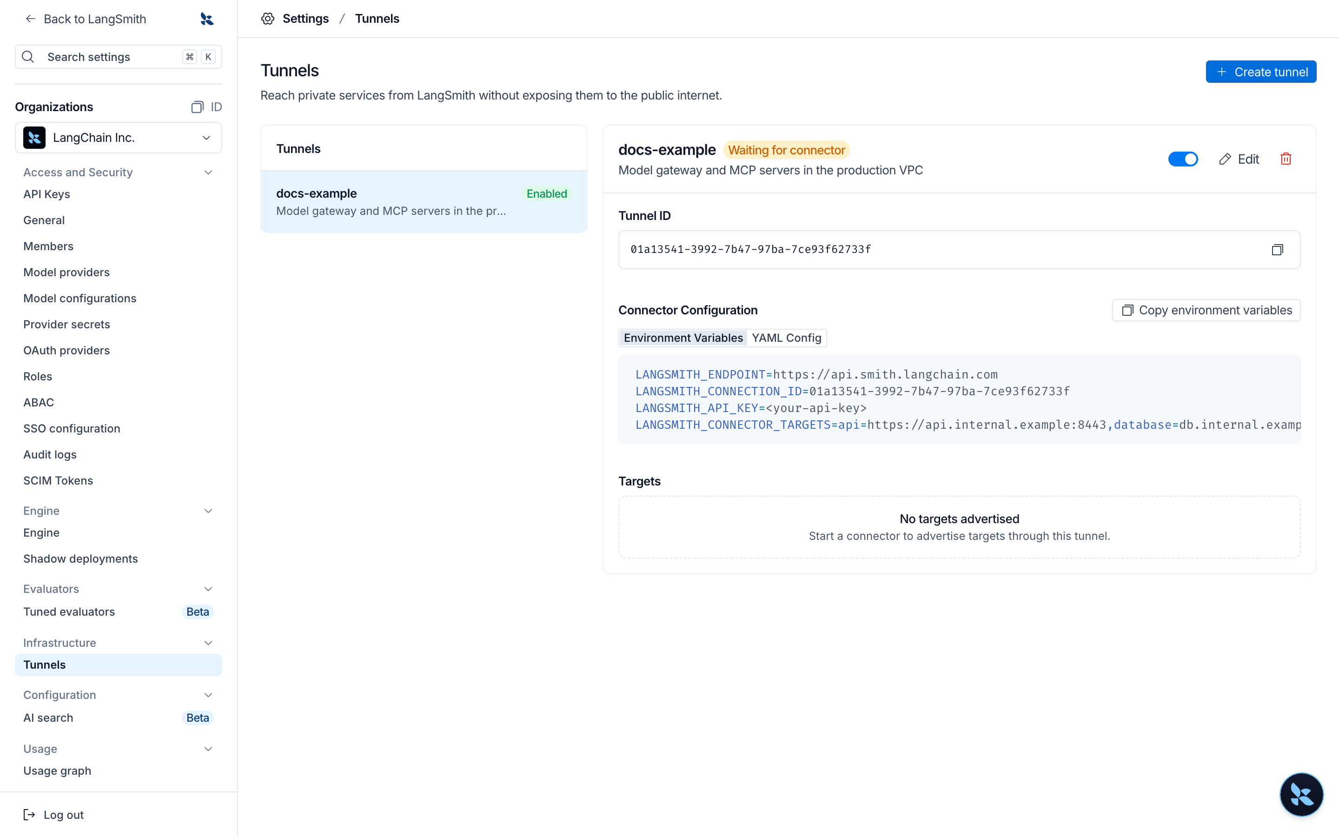Click the search magnifier icon
1339x837 pixels.
pyautogui.click(x=28, y=57)
